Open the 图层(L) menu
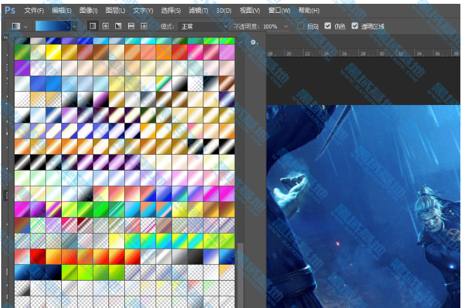The height and width of the screenshot is (308, 461). coord(115,11)
